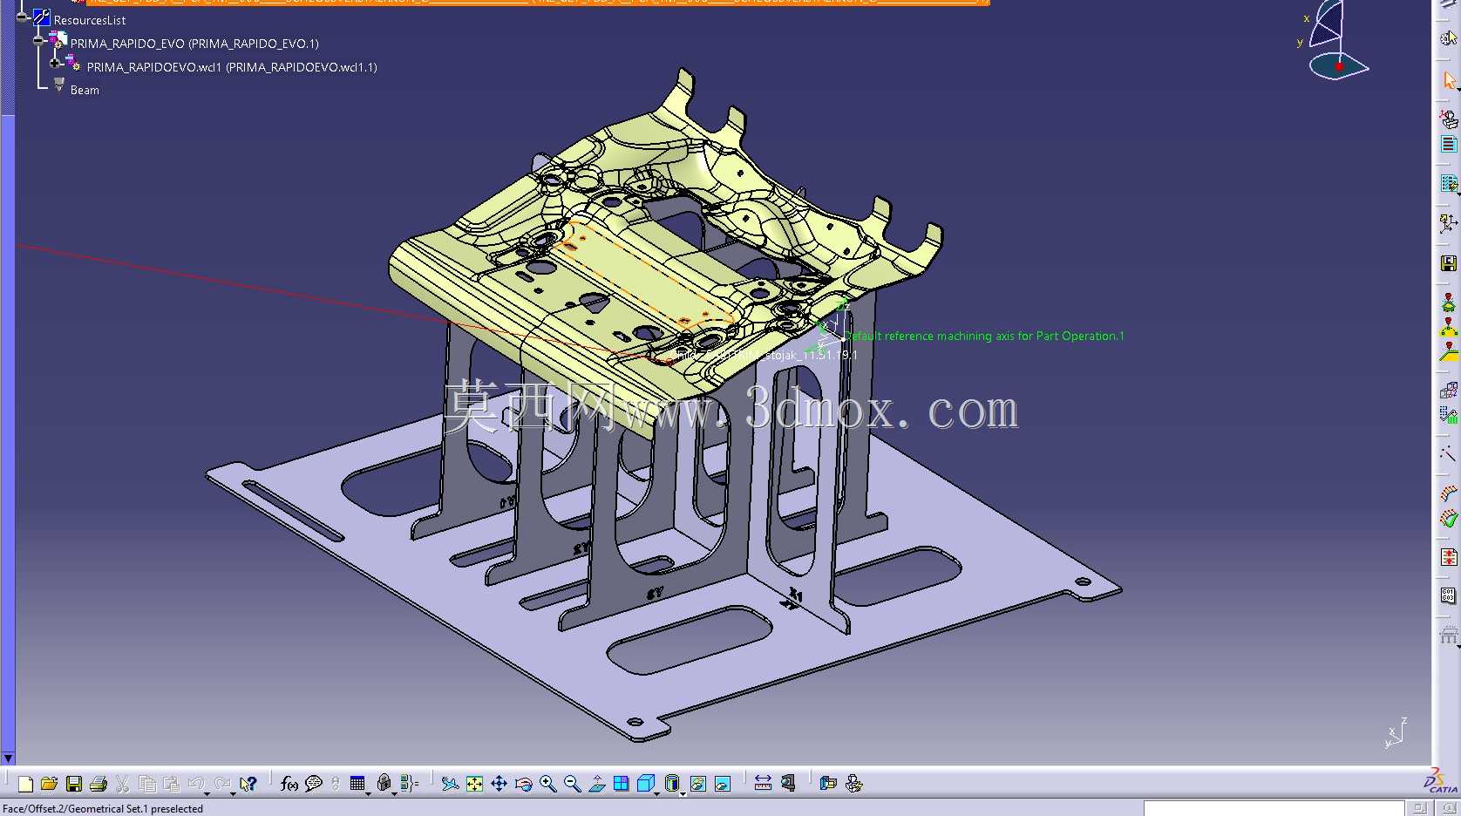Open the blue list document icon
1461x816 pixels.
(x=1449, y=145)
